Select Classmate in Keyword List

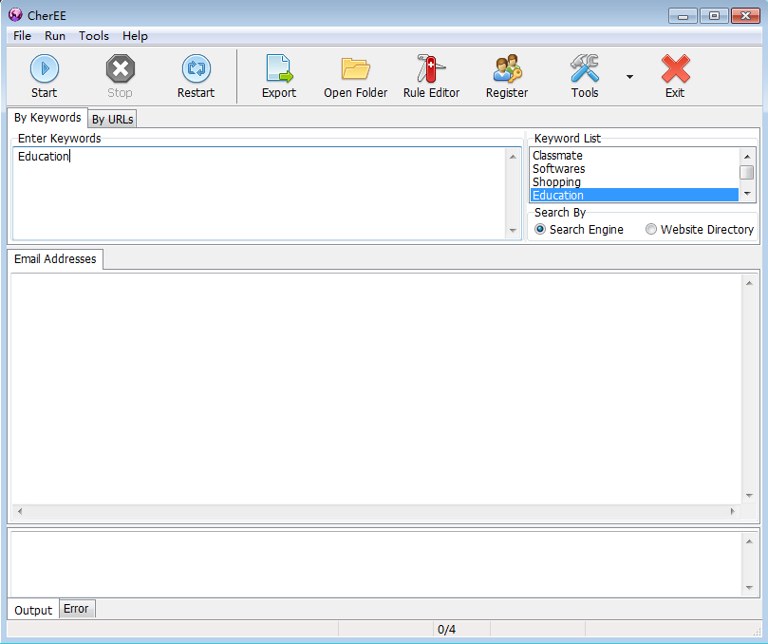[634, 156]
